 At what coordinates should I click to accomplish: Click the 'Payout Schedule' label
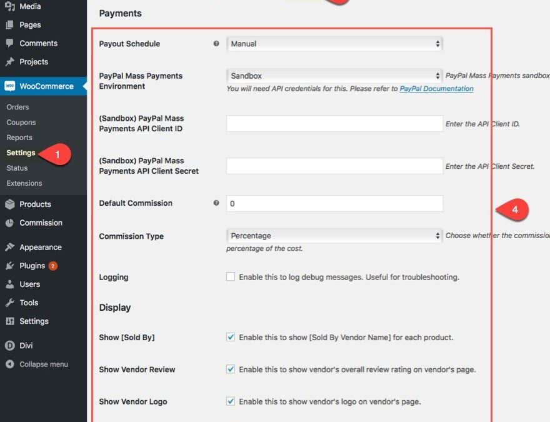[129, 44]
